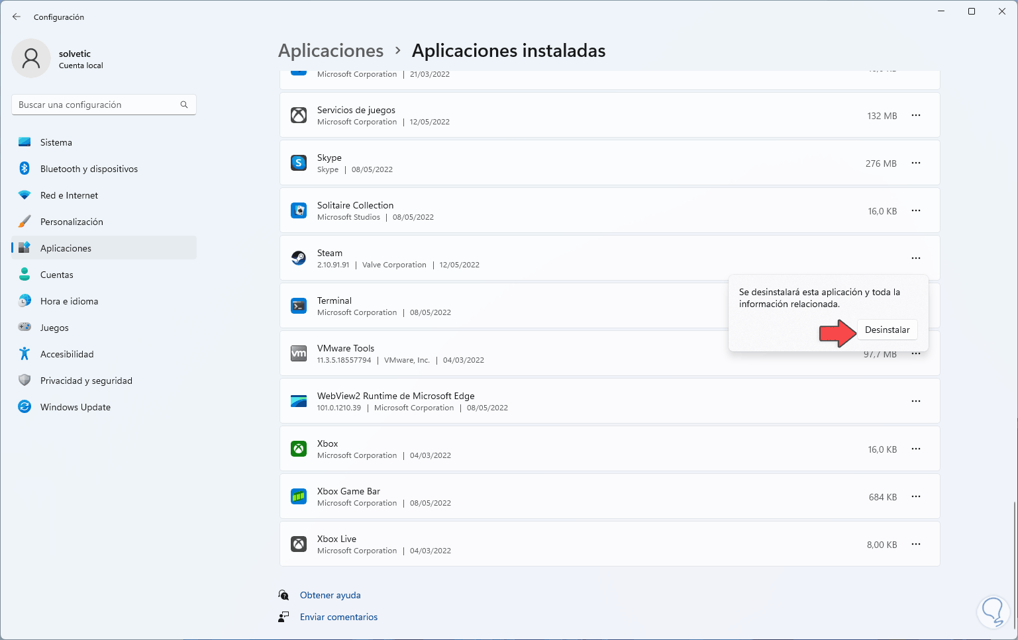This screenshot has height=640, width=1018.
Task: Click the WebView2 Runtime icon
Action: click(299, 401)
